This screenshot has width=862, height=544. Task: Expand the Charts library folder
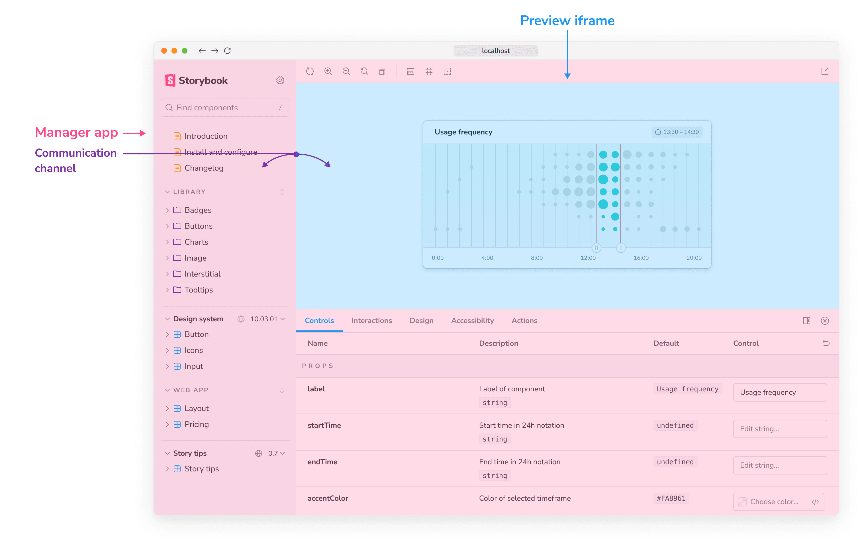[x=168, y=241]
